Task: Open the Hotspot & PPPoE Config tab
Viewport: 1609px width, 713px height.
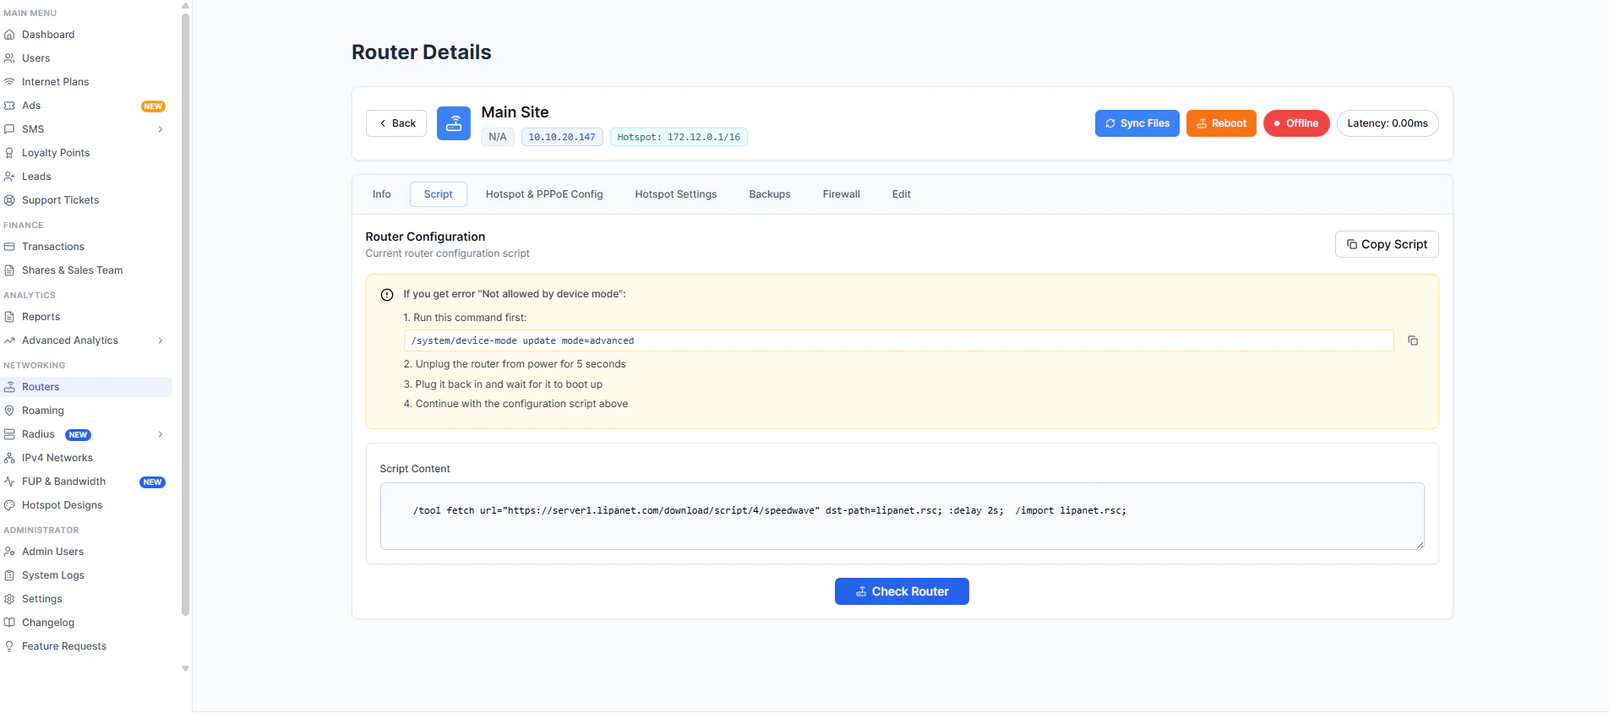Action: [x=544, y=194]
